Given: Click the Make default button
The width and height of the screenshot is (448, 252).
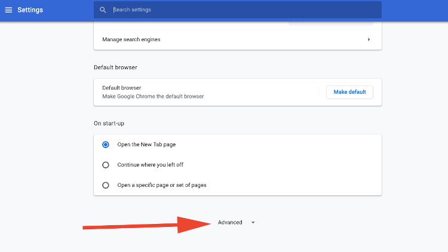Looking at the screenshot, I should click(x=349, y=92).
